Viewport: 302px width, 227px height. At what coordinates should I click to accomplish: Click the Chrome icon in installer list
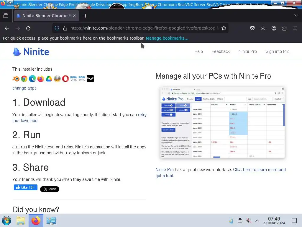click(x=24, y=79)
